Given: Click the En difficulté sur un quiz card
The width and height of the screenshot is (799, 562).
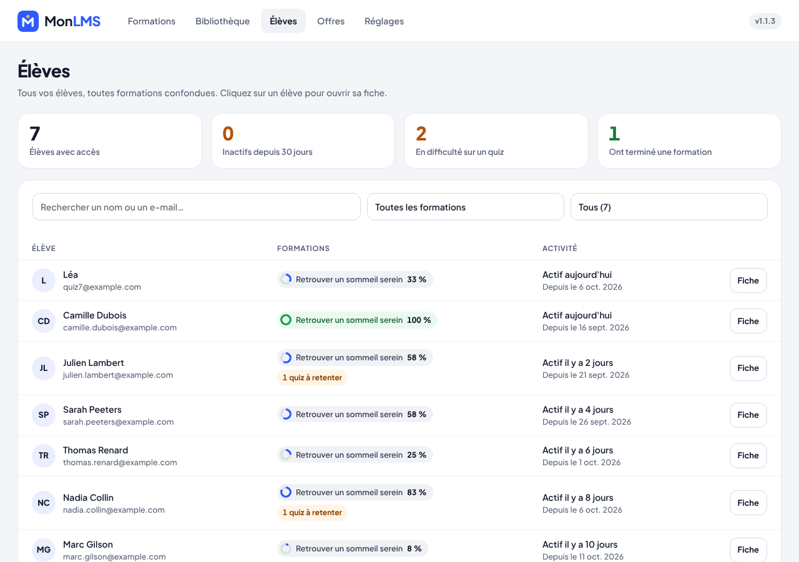Looking at the screenshot, I should [496, 140].
